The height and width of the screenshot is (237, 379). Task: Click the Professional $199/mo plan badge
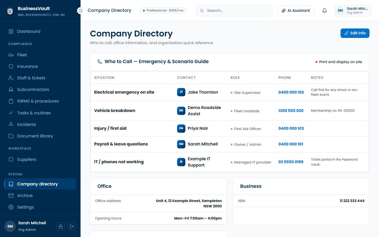pos(163,11)
